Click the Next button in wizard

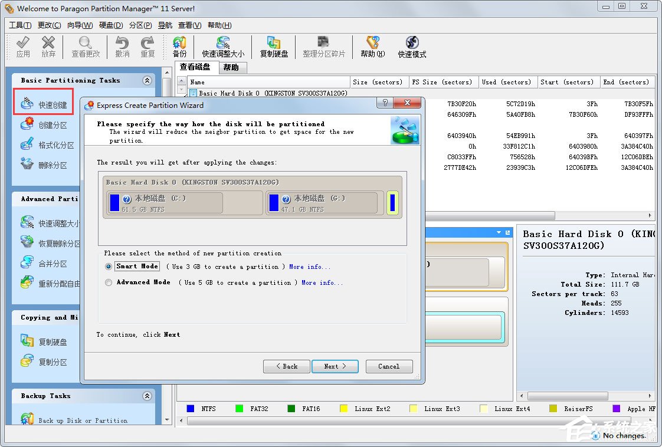(335, 366)
